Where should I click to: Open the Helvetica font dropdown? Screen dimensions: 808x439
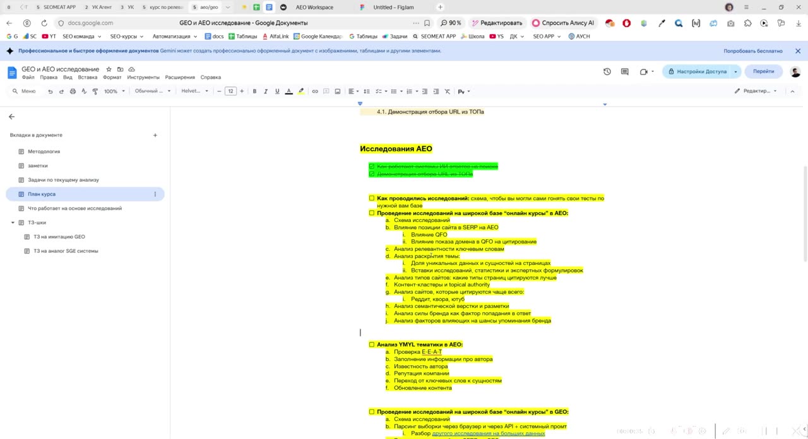194,91
